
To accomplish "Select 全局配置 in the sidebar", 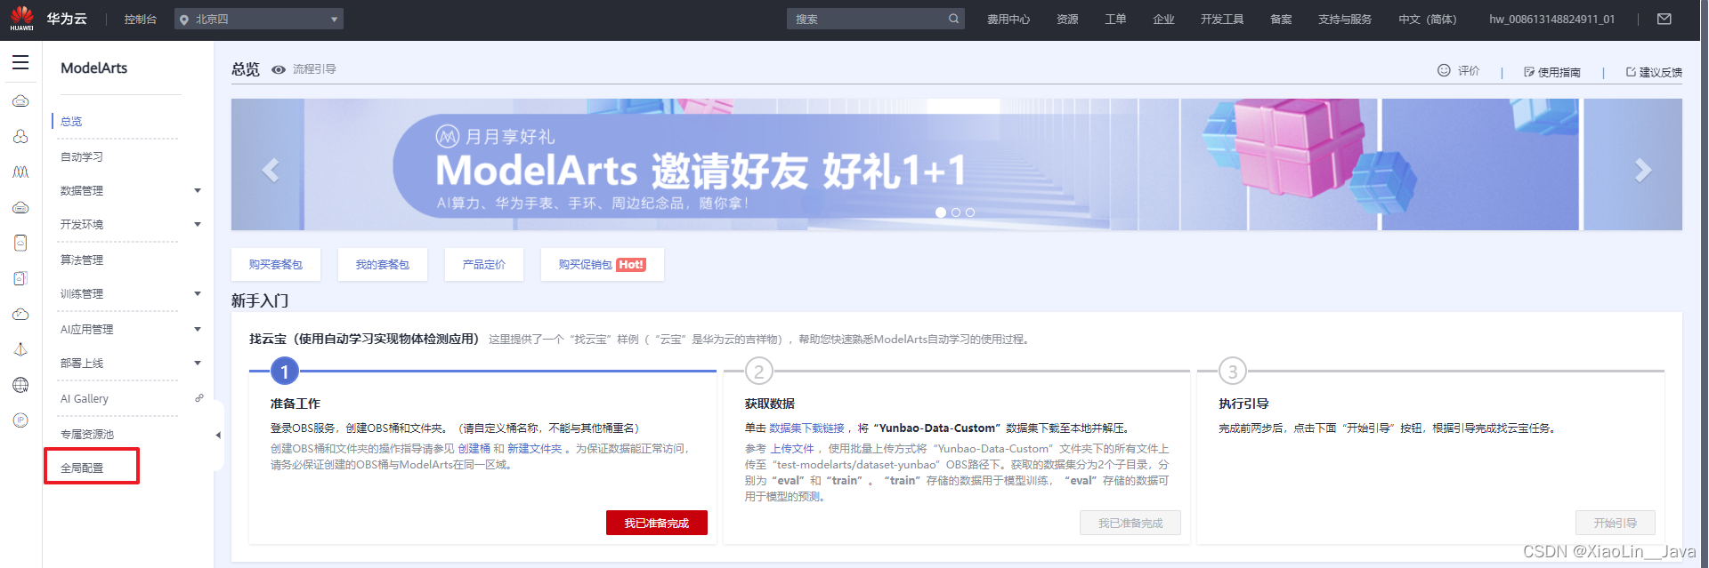I will [82, 468].
